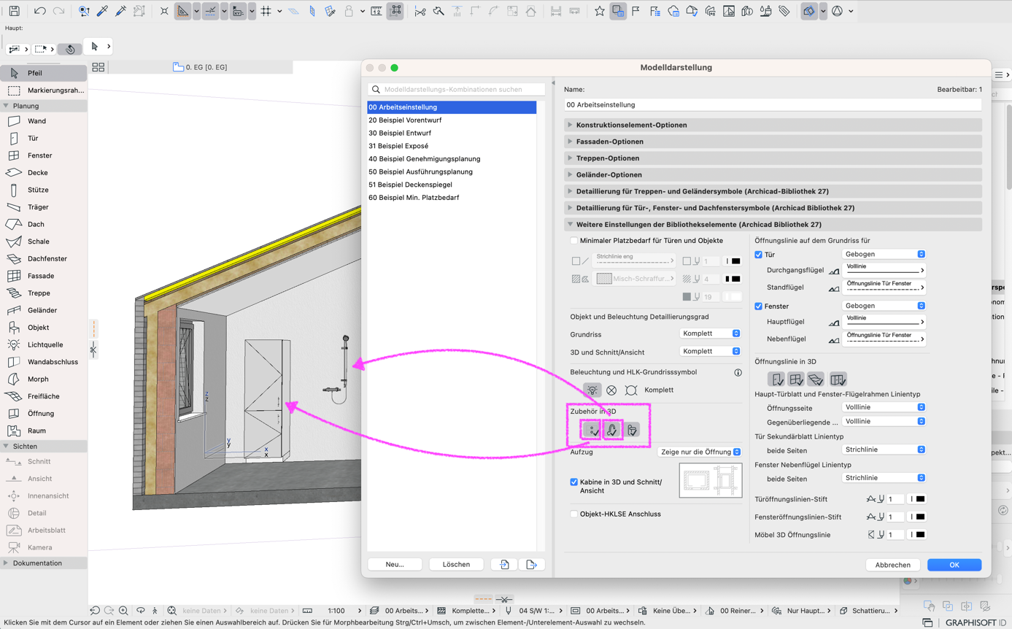Select the Lichtquelle tool
This screenshot has width=1012, height=629.
tap(44, 344)
